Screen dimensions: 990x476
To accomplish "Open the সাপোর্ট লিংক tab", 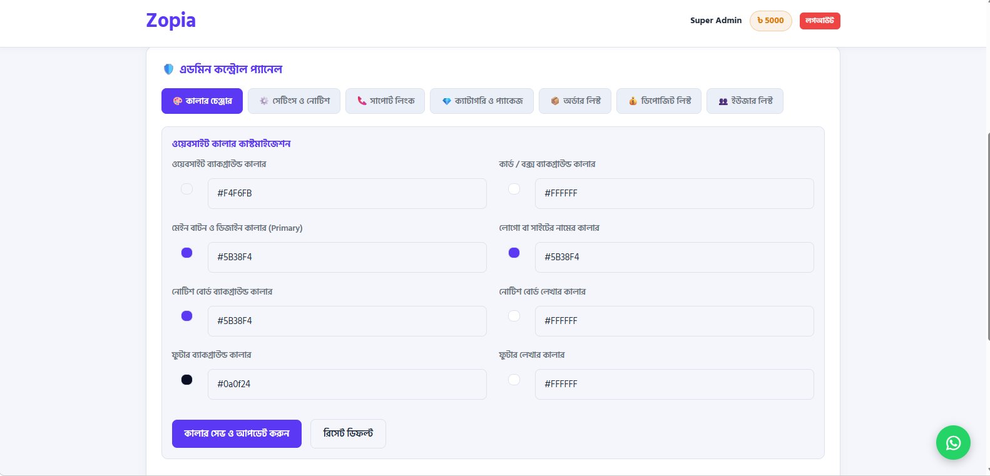I will coord(385,101).
